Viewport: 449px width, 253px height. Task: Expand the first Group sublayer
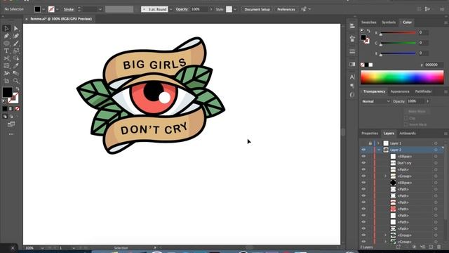pyautogui.click(x=385, y=176)
